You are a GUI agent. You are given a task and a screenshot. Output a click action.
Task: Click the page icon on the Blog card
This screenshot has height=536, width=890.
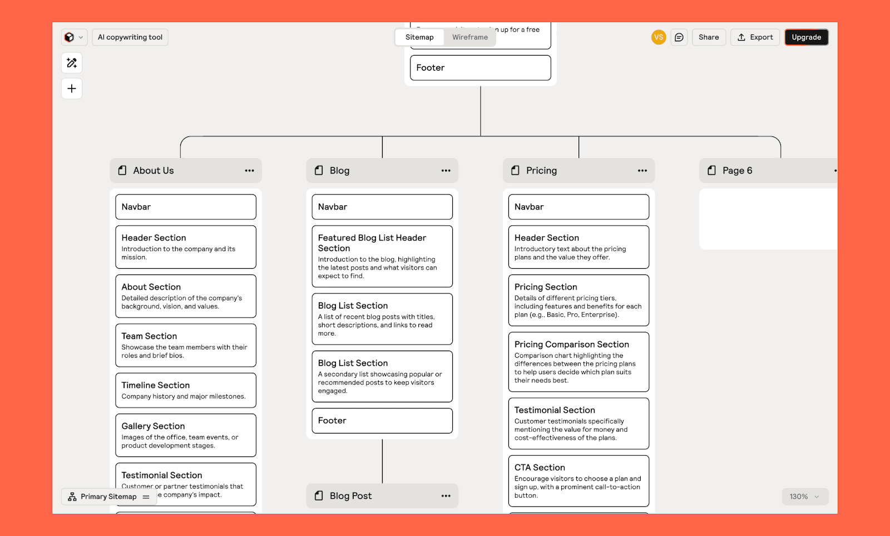tap(318, 170)
